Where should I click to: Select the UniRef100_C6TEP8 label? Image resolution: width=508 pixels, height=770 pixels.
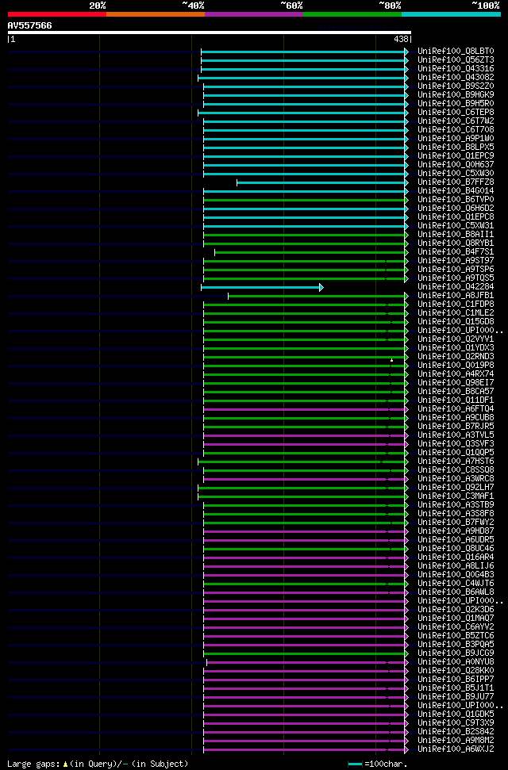click(456, 113)
